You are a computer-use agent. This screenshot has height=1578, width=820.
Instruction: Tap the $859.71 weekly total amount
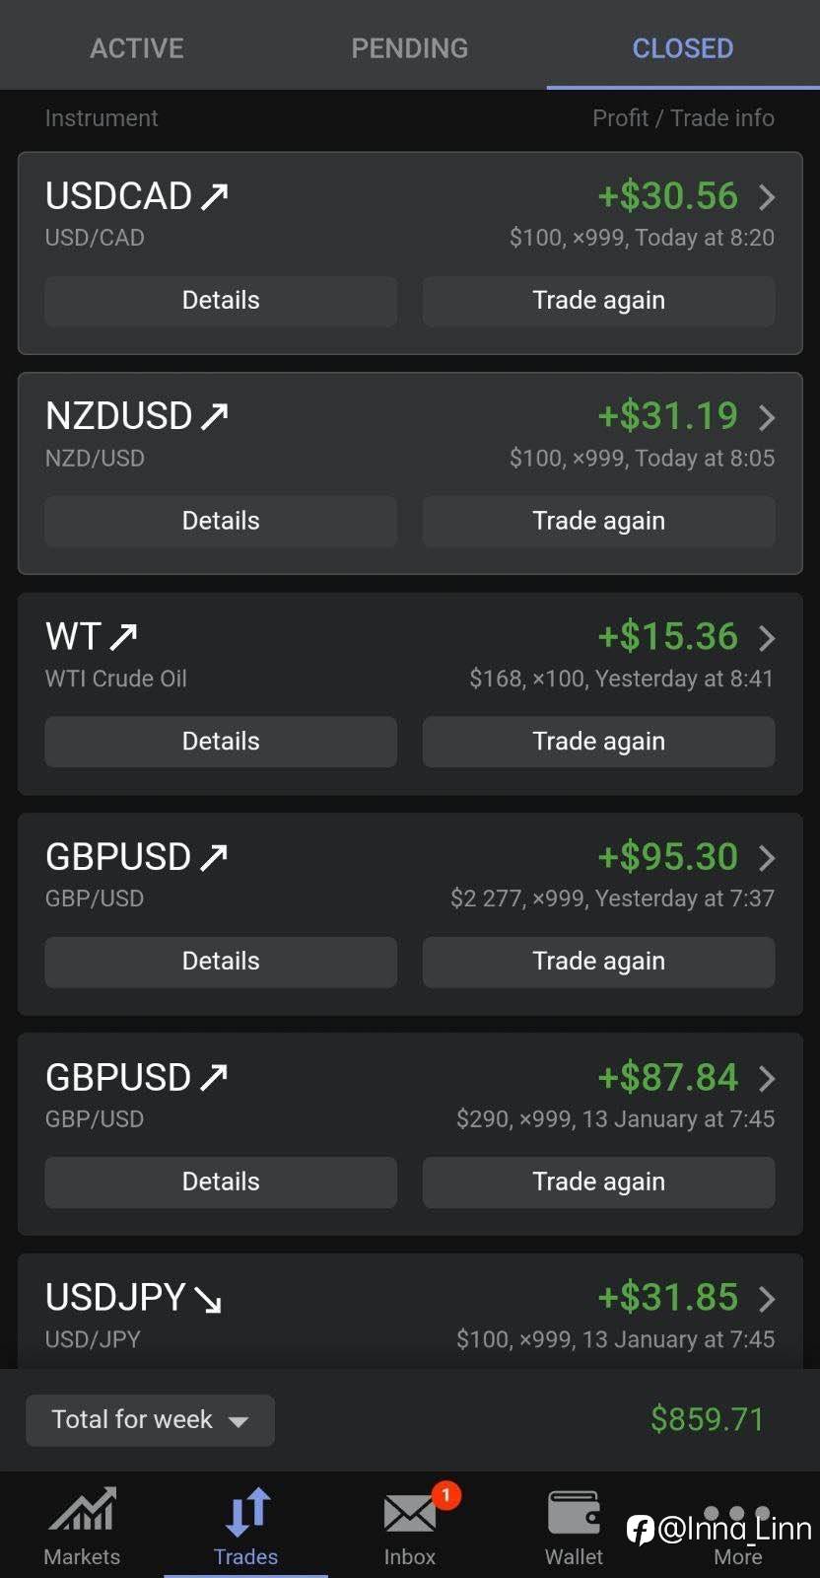[707, 1419]
